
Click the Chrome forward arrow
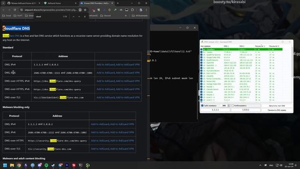9,10
